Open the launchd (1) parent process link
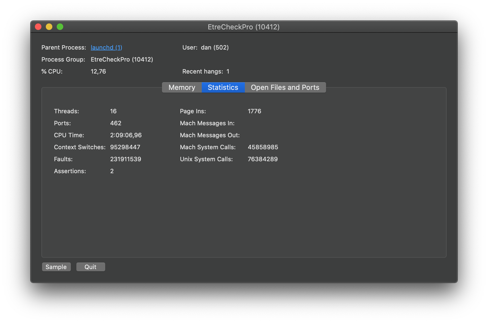 pyautogui.click(x=106, y=47)
